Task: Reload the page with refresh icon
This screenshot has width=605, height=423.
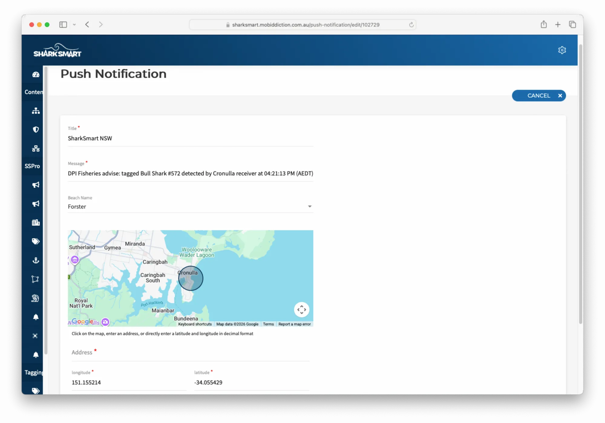Action: click(x=411, y=25)
